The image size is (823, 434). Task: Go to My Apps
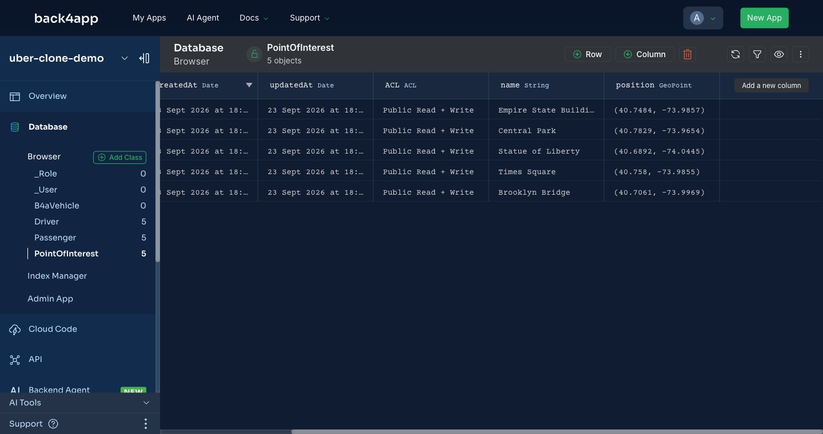149,18
